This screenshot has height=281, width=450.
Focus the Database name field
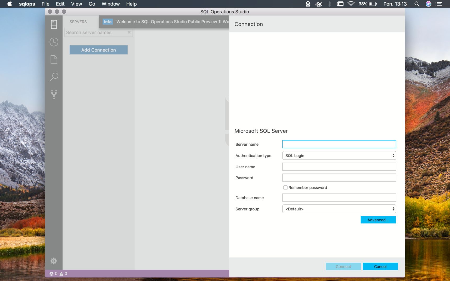pyautogui.click(x=339, y=198)
